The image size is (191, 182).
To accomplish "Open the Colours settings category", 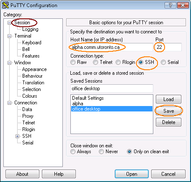I will pos(30,96).
